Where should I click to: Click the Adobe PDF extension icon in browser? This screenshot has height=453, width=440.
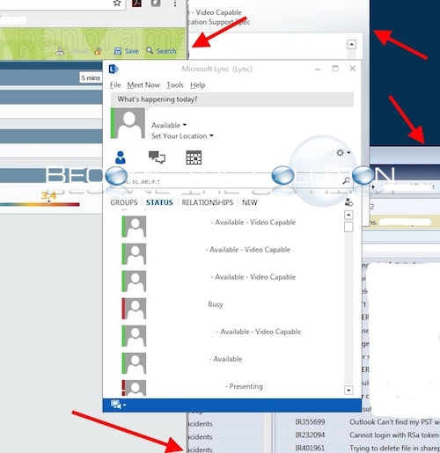coord(136,3)
